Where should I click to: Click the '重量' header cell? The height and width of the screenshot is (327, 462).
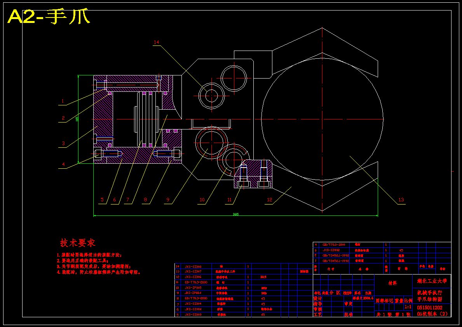(x=399, y=301)
